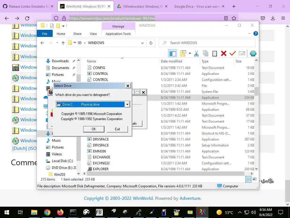Open the Home ribbon tab
The image size is (290, 218).
coord(61,34)
